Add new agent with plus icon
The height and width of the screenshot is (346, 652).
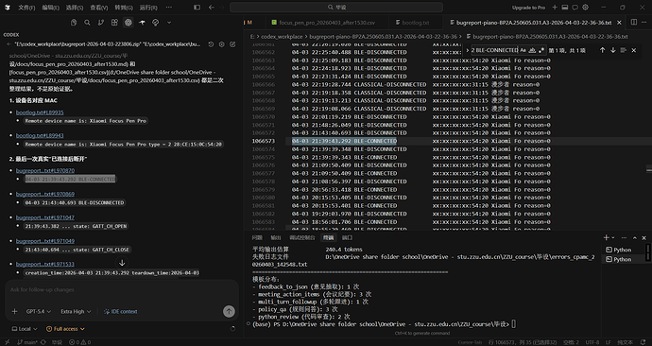[555, 7]
